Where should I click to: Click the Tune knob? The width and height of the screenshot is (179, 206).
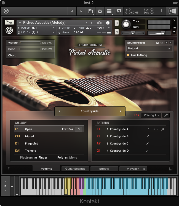(126, 24)
